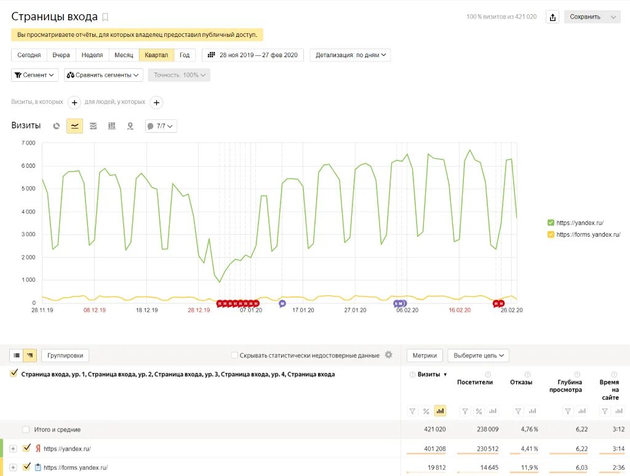Viewport: 630px width, 476px height.
Task: Filter by Отказы column funnel icon
Action: tap(518, 411)
